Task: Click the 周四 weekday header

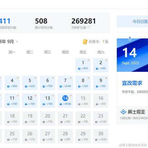Action: click(x=65, y=52)
